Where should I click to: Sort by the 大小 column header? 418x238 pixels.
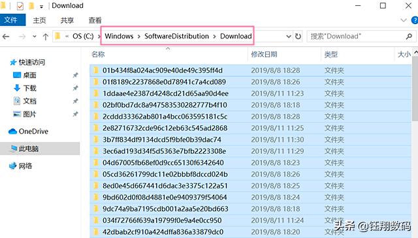point(404,54)
